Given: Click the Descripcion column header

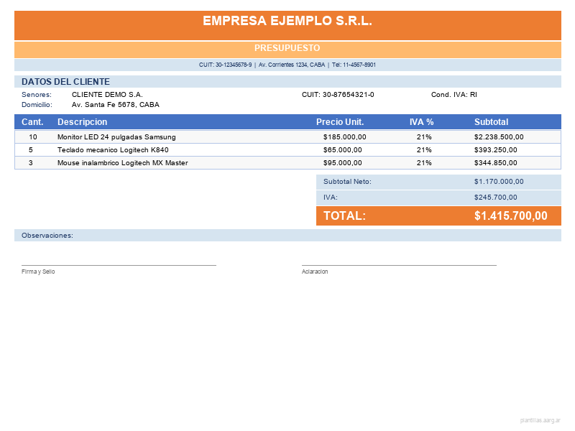Looking at the screenshot, I should click(82, 122).
